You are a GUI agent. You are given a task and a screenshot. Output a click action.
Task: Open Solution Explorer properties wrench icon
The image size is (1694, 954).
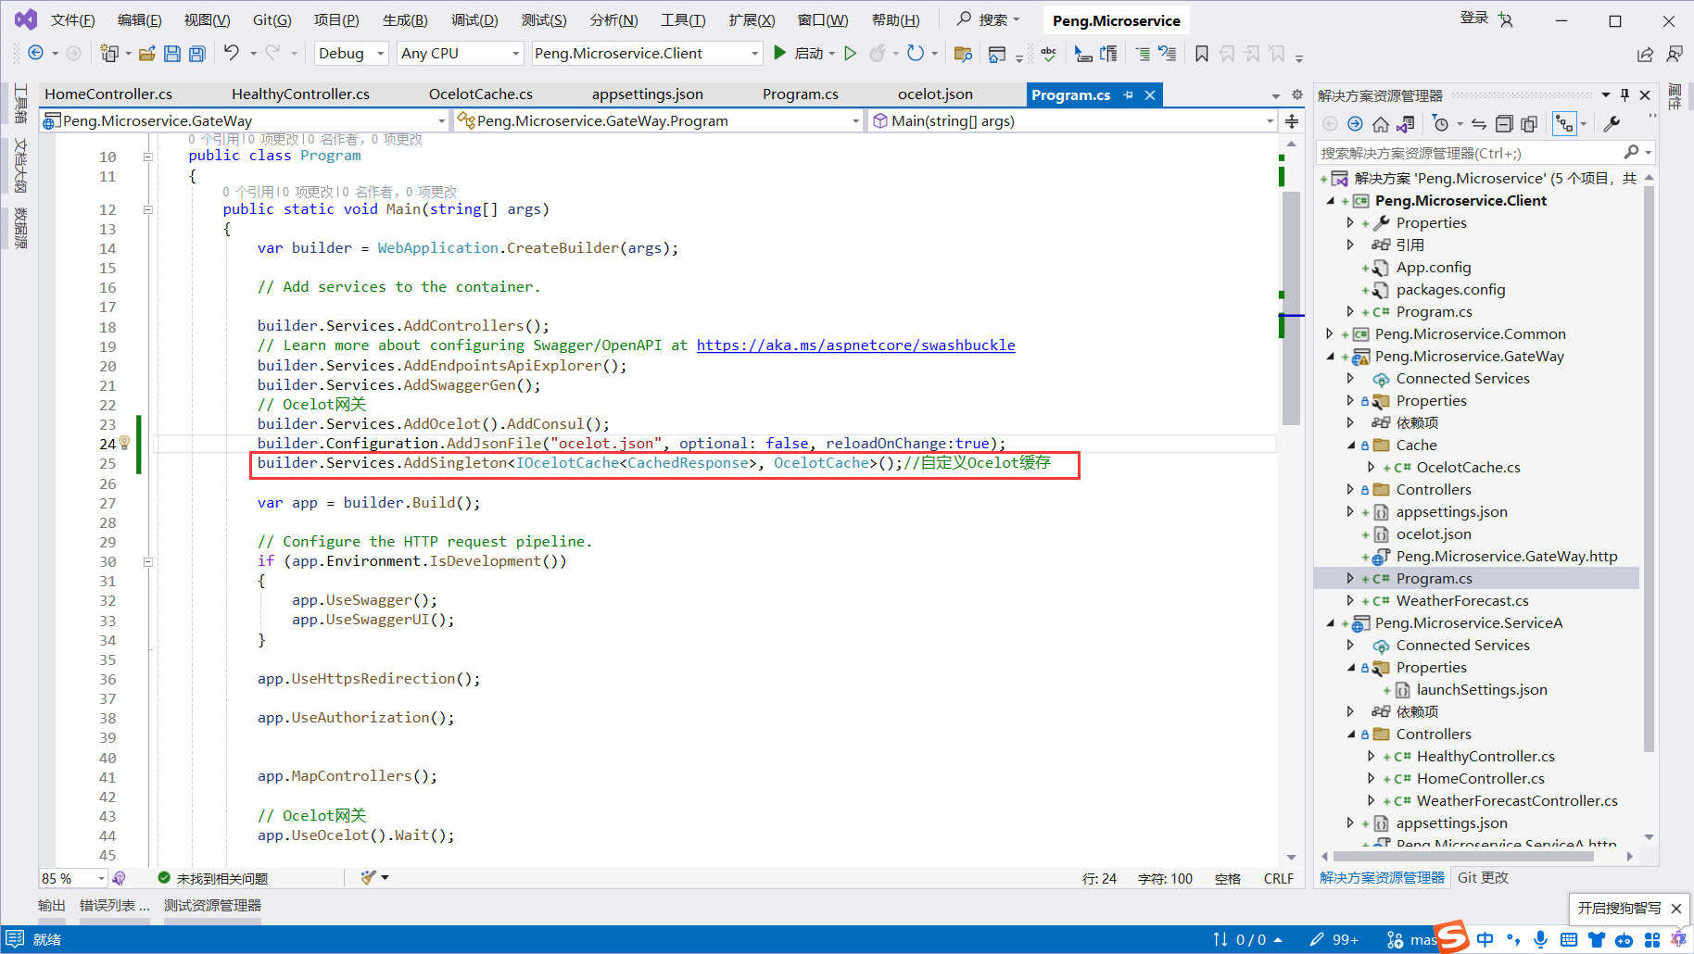point(1612,123)
